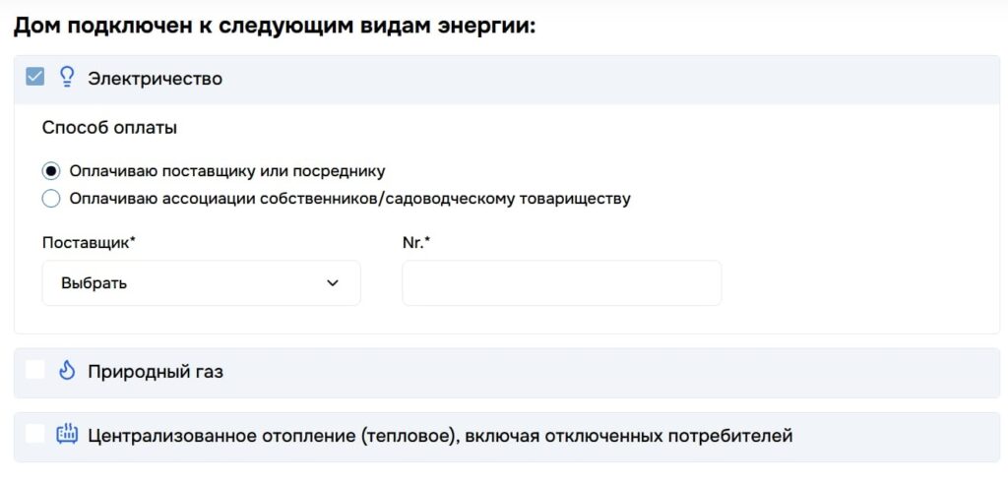Focus the Nr.* input field
Screen dimensions: 1008x483
(562, 283)
